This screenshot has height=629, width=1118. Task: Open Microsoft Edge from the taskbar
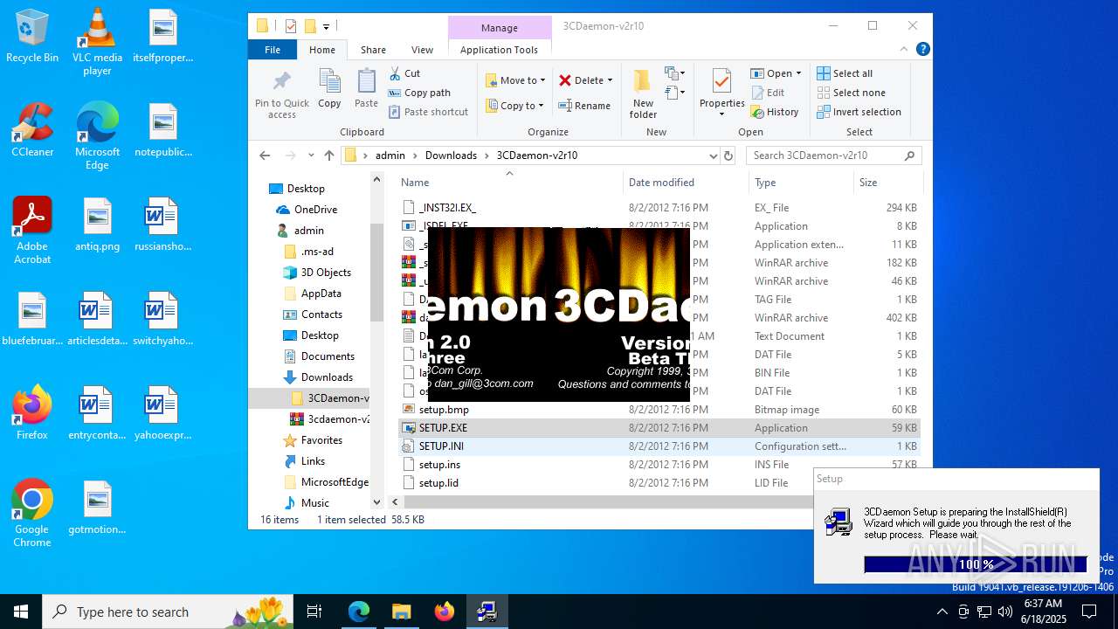tap(359, 612)
